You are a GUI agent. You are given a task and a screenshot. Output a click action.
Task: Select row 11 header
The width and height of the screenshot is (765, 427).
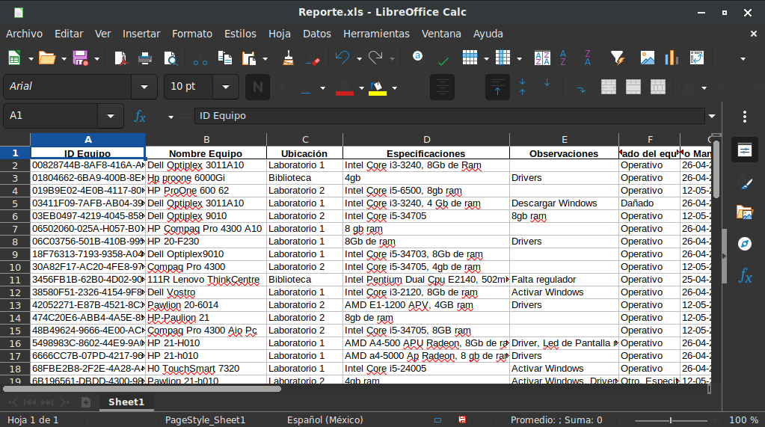pyautogui.click(x=15, y=280)
